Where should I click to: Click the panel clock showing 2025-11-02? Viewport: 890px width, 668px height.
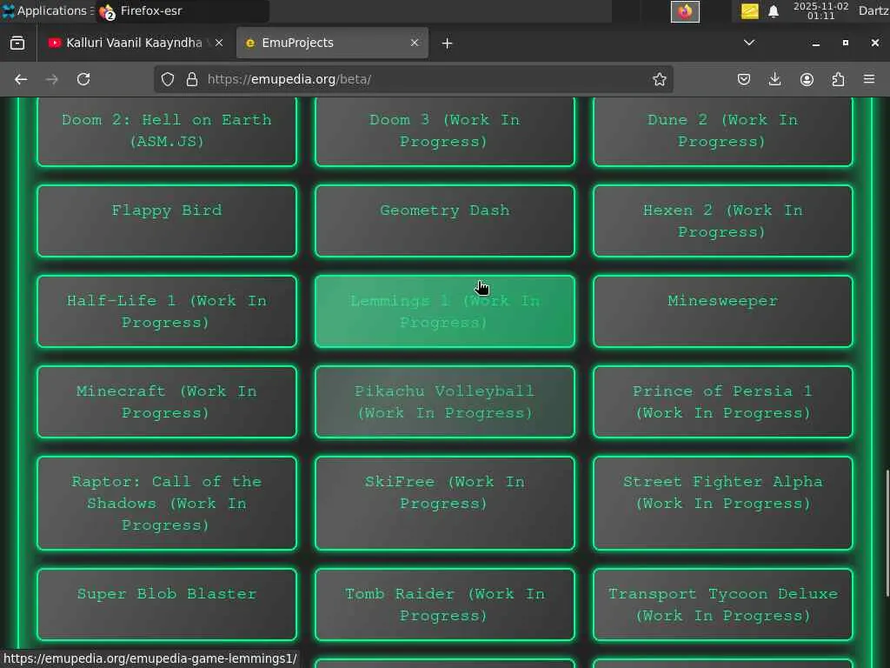820,10
